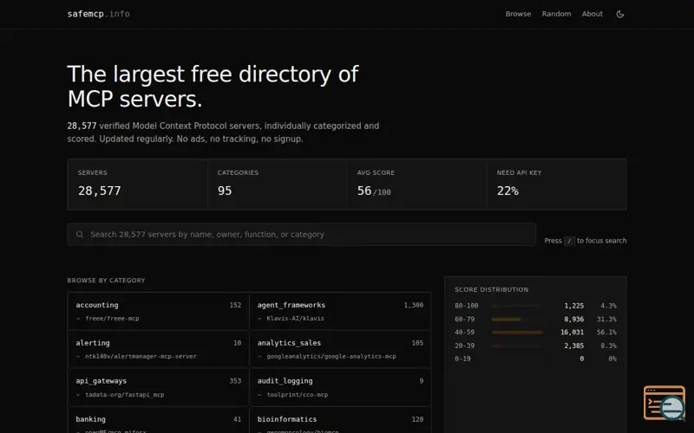
Task: Click the 8,936 count in score distribution
Action: coord(573,319)
